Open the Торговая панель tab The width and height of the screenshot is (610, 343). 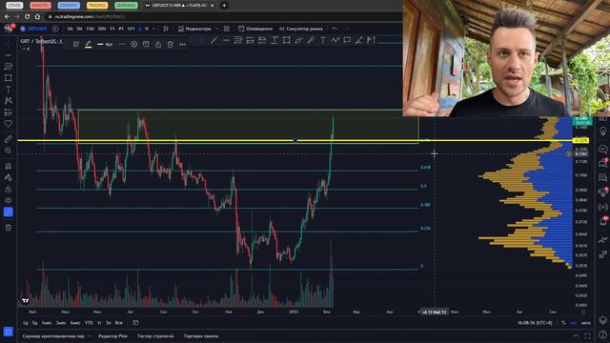[x=201, y=336]
